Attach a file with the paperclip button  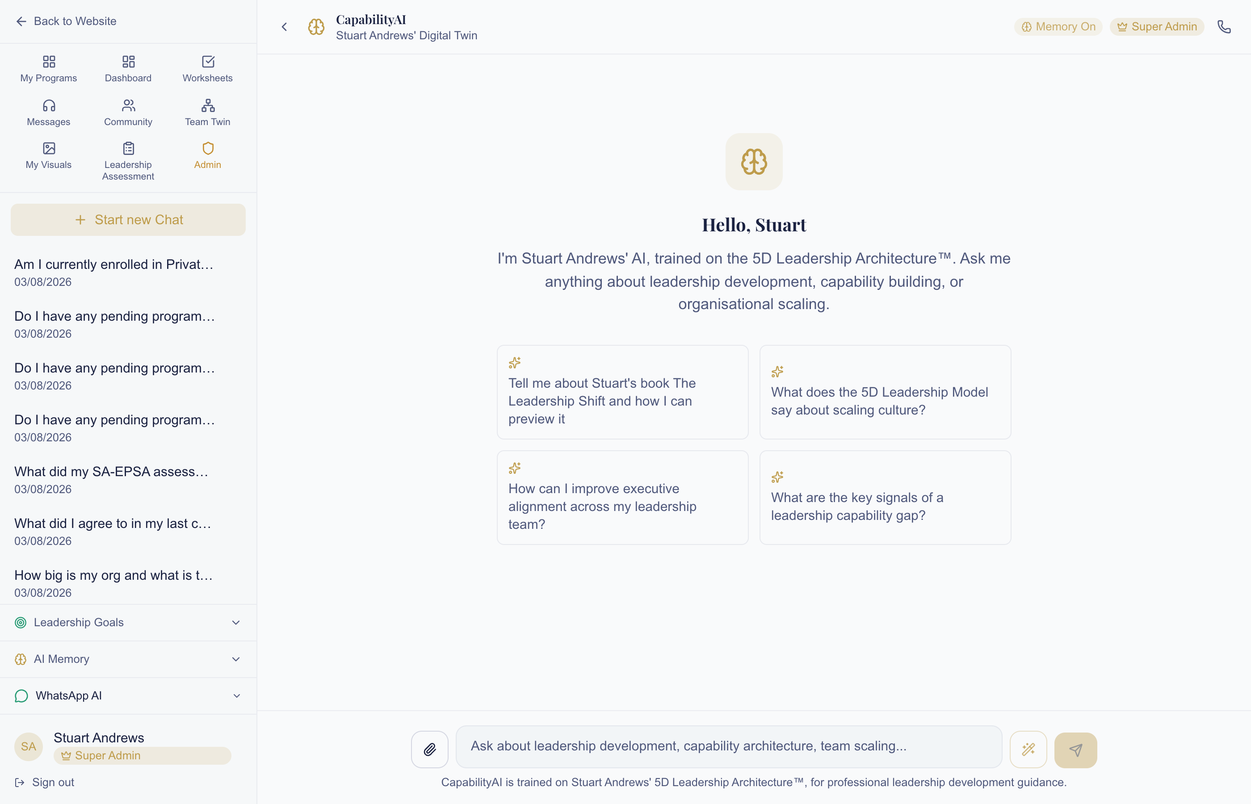pos(430,749)
